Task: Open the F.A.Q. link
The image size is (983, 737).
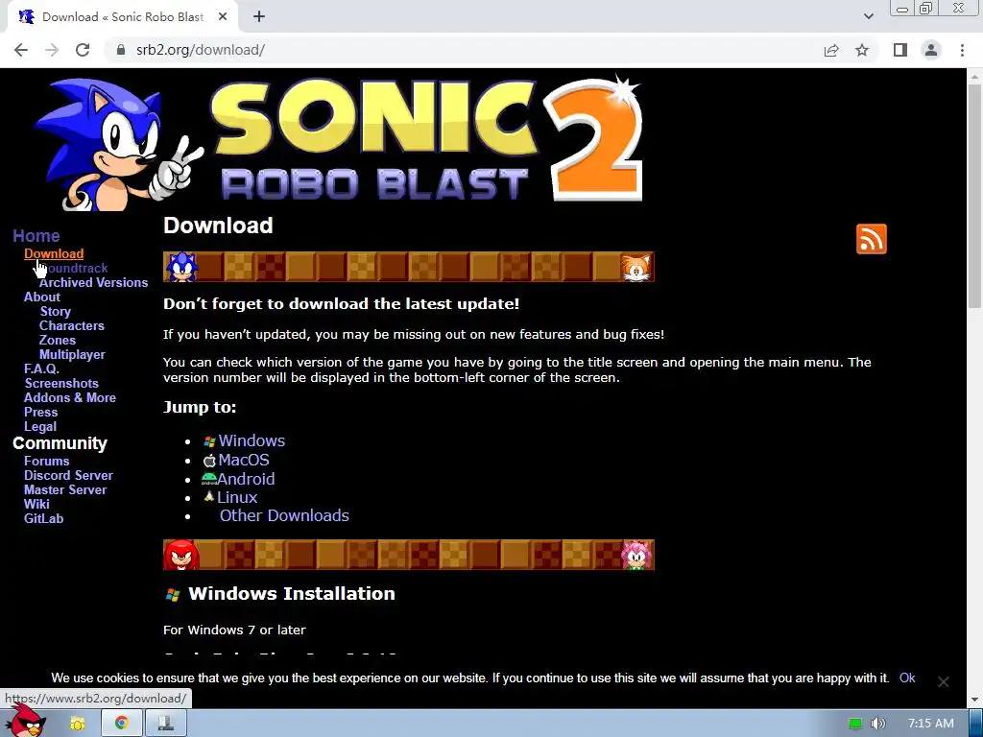Action: [x=41, y=369]
